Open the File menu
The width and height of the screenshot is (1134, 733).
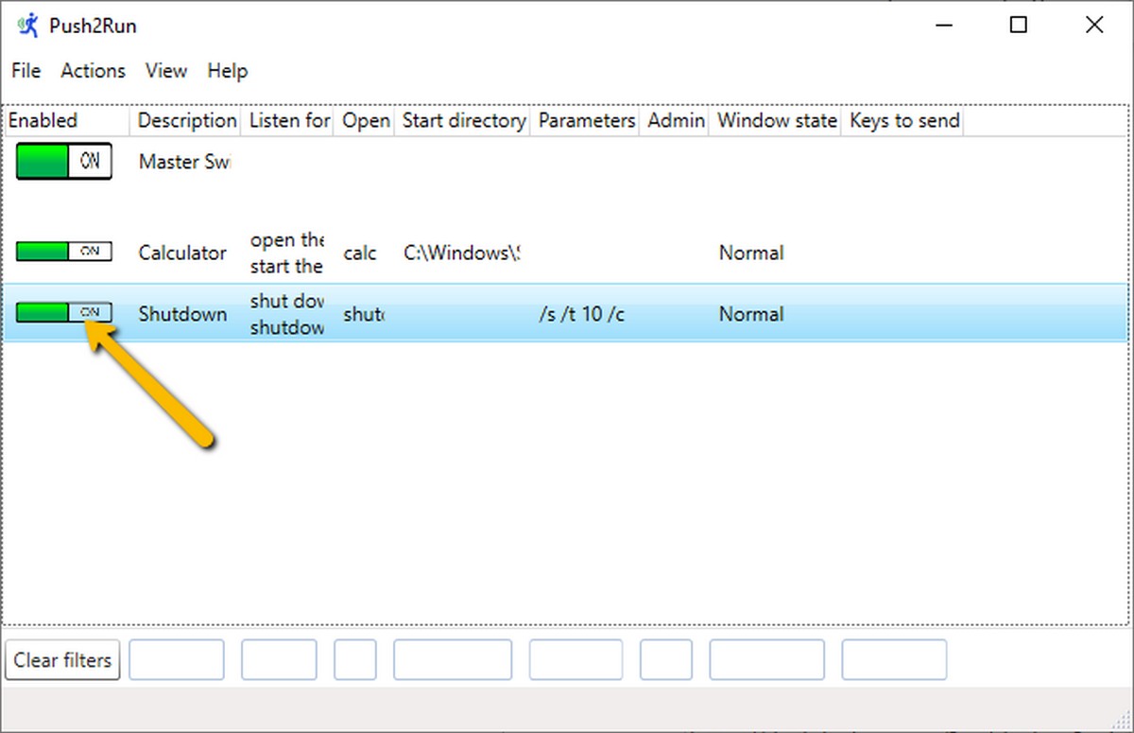point(26,71)
